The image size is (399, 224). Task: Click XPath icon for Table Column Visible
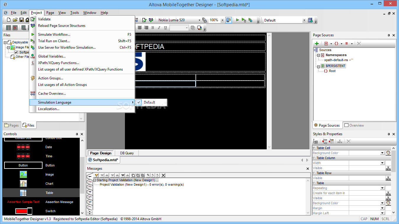388,168
